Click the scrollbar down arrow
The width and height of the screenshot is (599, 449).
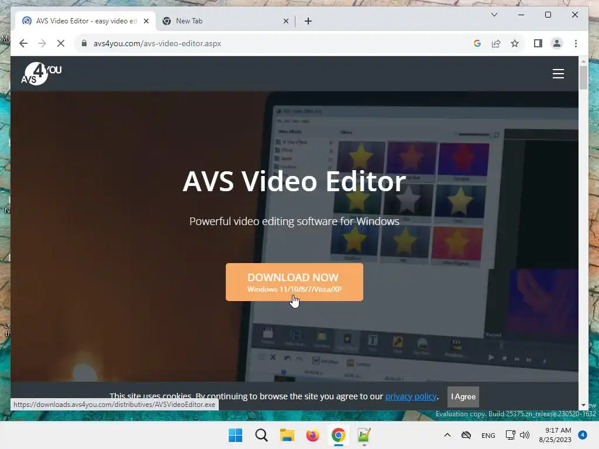(583, 405)
